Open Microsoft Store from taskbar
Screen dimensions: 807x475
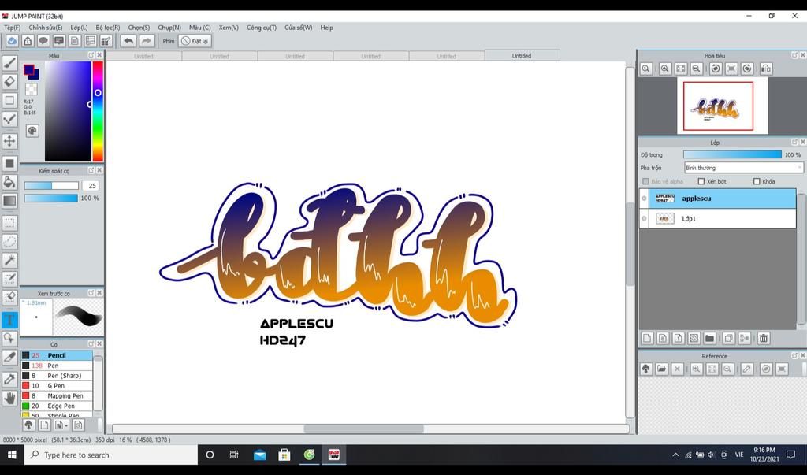click(284, 455)
